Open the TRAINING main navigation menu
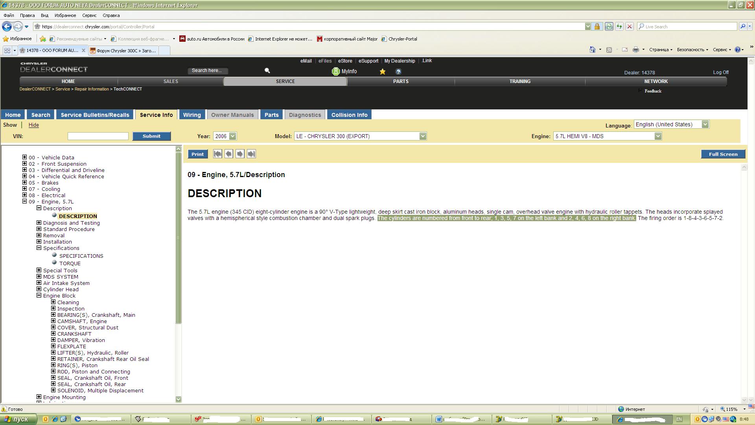The height and width of the screenshot is (425, 755). [x=520, y=81]
